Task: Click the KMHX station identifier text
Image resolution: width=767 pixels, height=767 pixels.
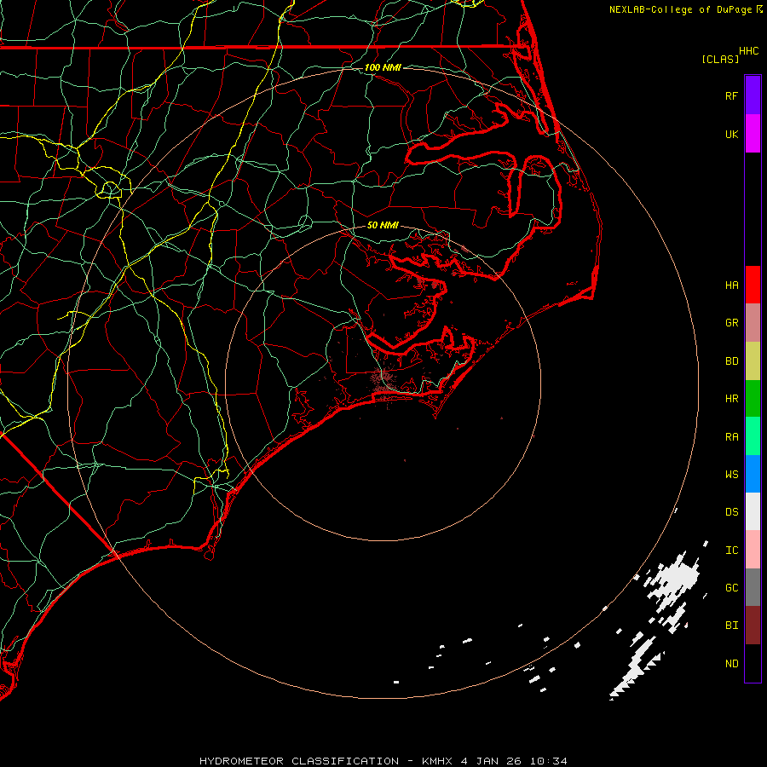Action: [438, 761]
